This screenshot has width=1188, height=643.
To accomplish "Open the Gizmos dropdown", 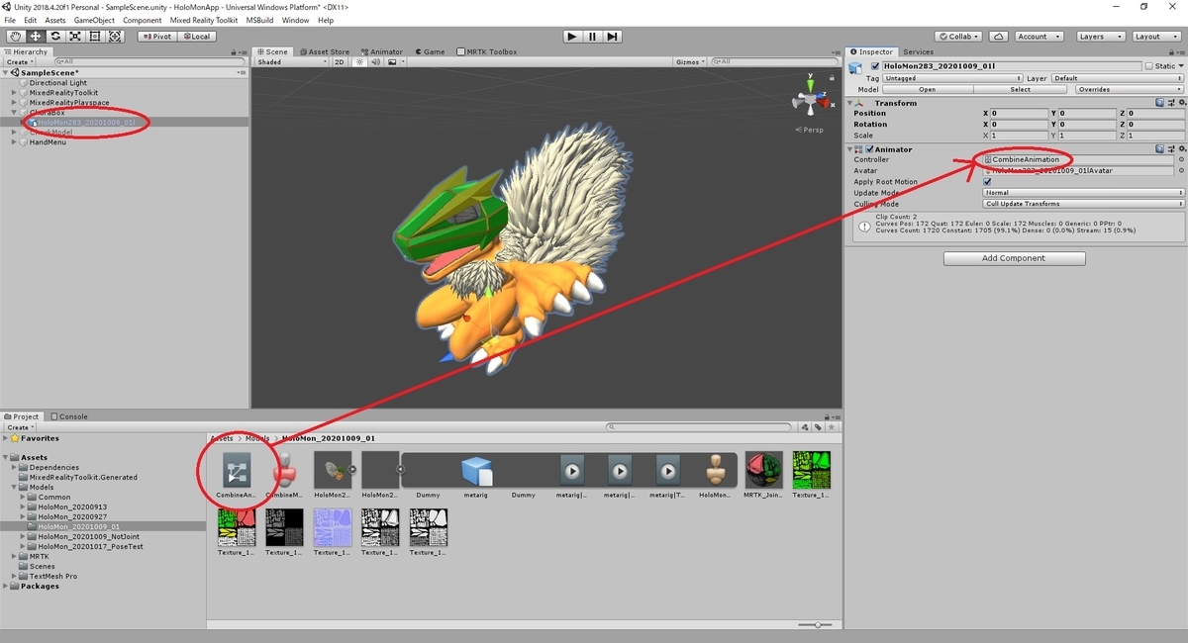I will tap(688, 61).
